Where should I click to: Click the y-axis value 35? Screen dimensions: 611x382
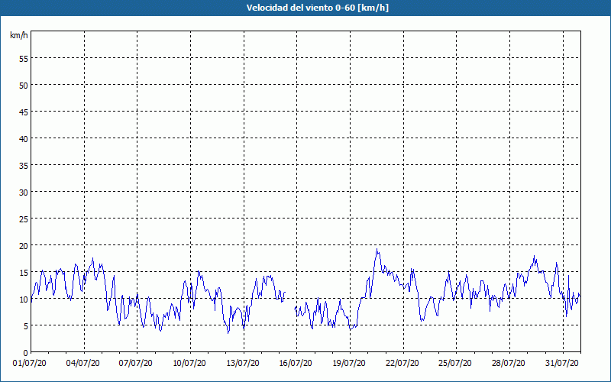pos(24,166)
